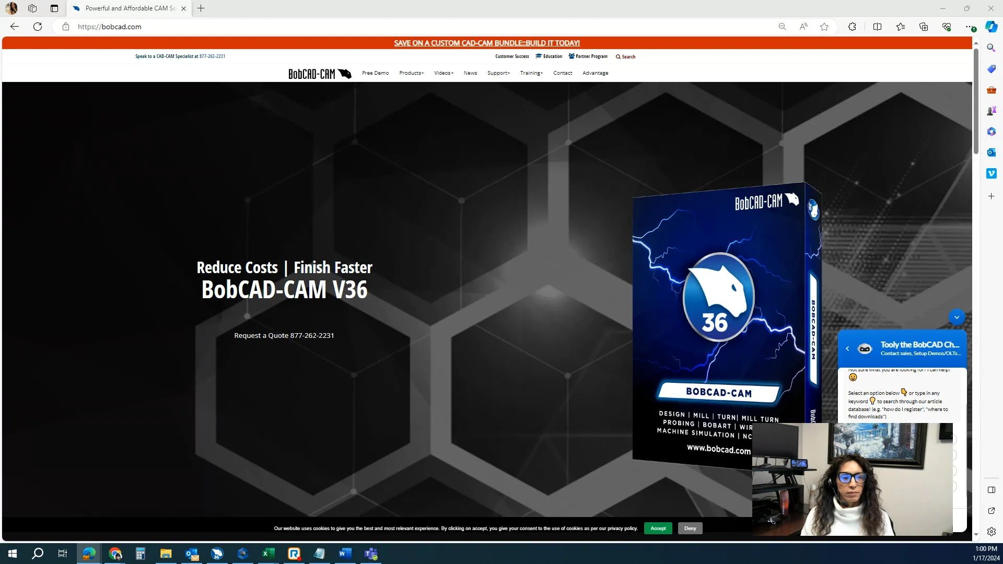This screenshot has width=1003, height=564.
Task: Click the page vertical scrollbar
Action: click(976, 102)
